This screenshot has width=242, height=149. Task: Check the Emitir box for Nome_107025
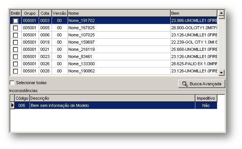16,35
